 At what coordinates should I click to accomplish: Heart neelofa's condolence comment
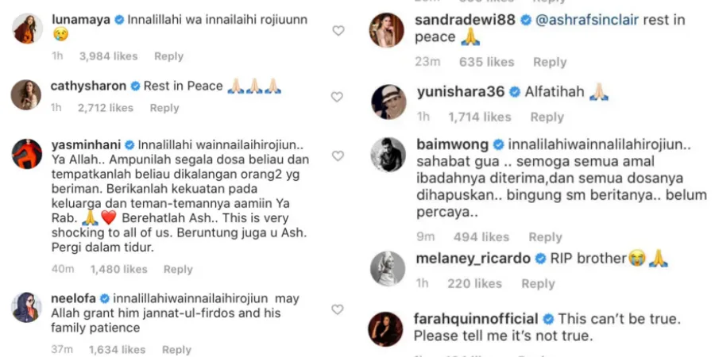(337, 309)
